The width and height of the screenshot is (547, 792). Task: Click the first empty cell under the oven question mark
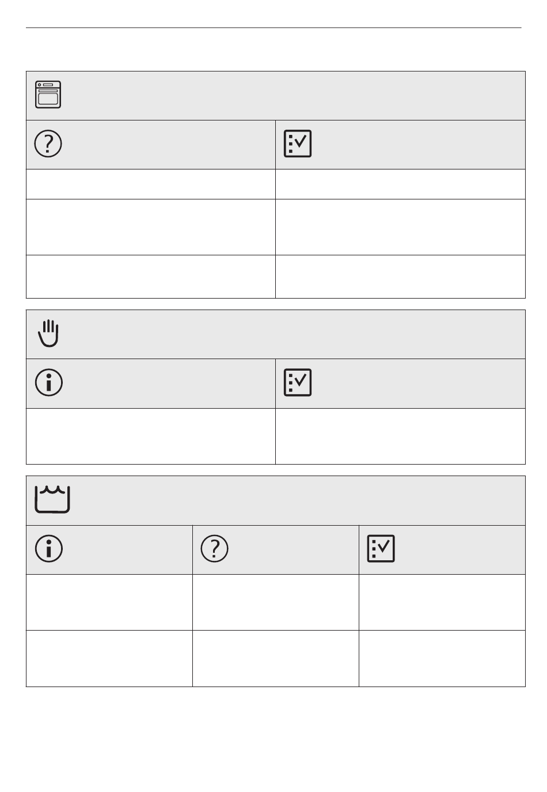click(x=151, y=184)
